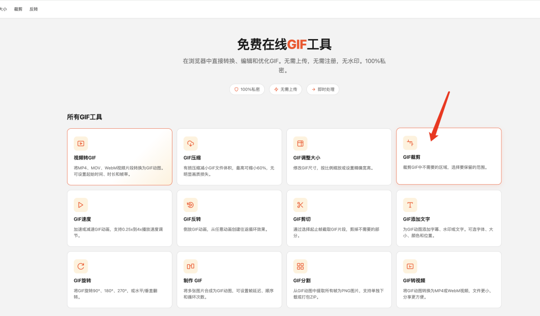Viewport: 540px width, 316px height.
Task: Click the lightning icon in 无需上传 badge
Action: [276, 89]
